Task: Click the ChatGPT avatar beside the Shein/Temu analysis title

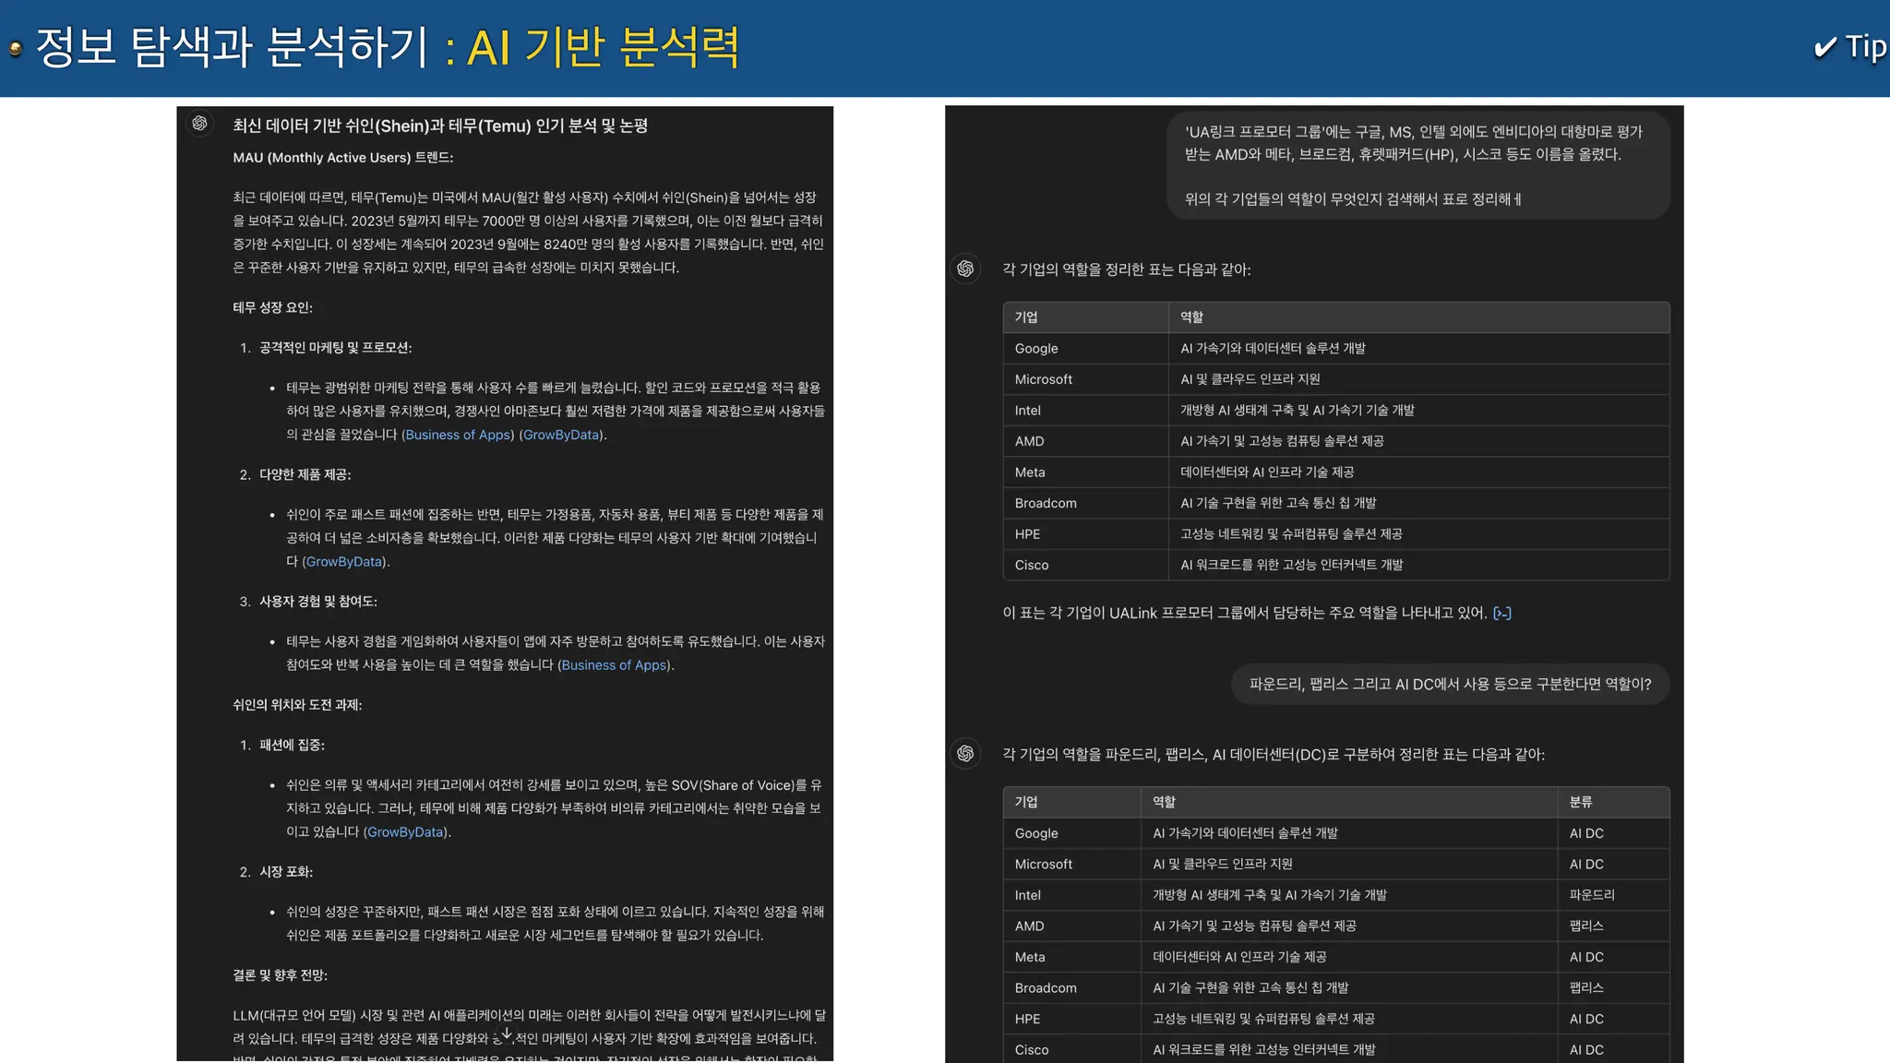Action: click(x=199, y=124)
